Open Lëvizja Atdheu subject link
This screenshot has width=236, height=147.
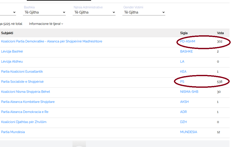(12, 62)
